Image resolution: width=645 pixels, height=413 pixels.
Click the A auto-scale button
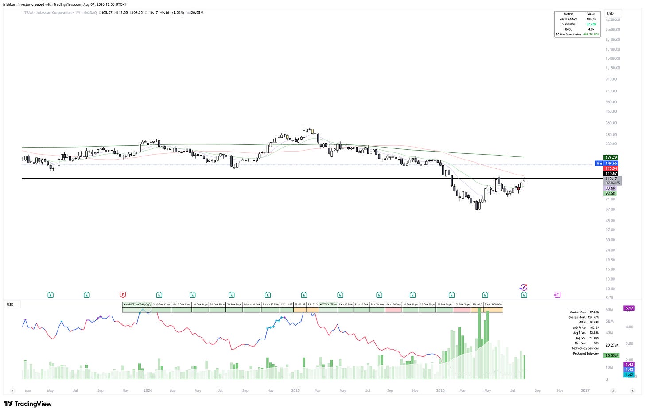click(x=614, y=391)
